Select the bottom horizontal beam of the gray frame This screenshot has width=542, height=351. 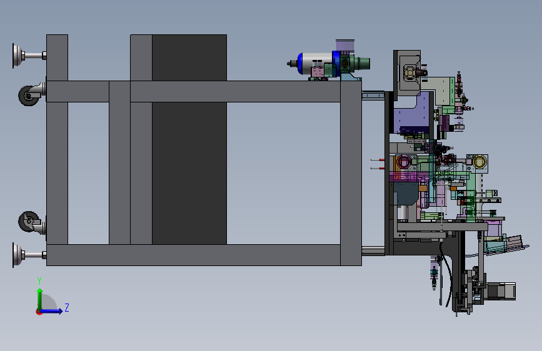pyautogui.click(x=194, y=255)
